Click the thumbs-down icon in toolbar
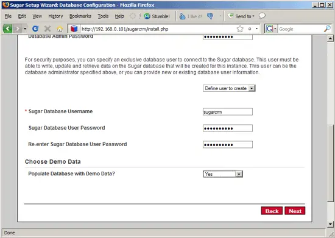Screen dimensions: 335x238 tap(210, 16)
